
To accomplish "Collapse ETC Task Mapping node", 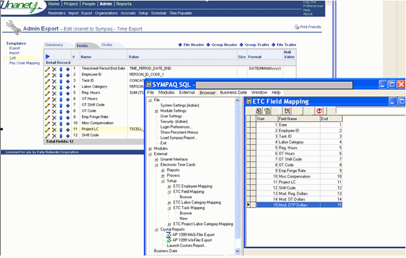I will click(169, 208).
